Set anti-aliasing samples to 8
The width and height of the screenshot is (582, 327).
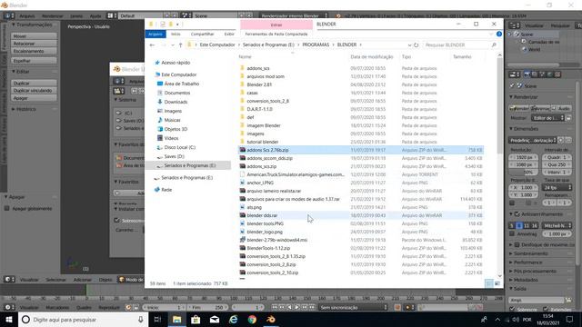coord(519,225)
